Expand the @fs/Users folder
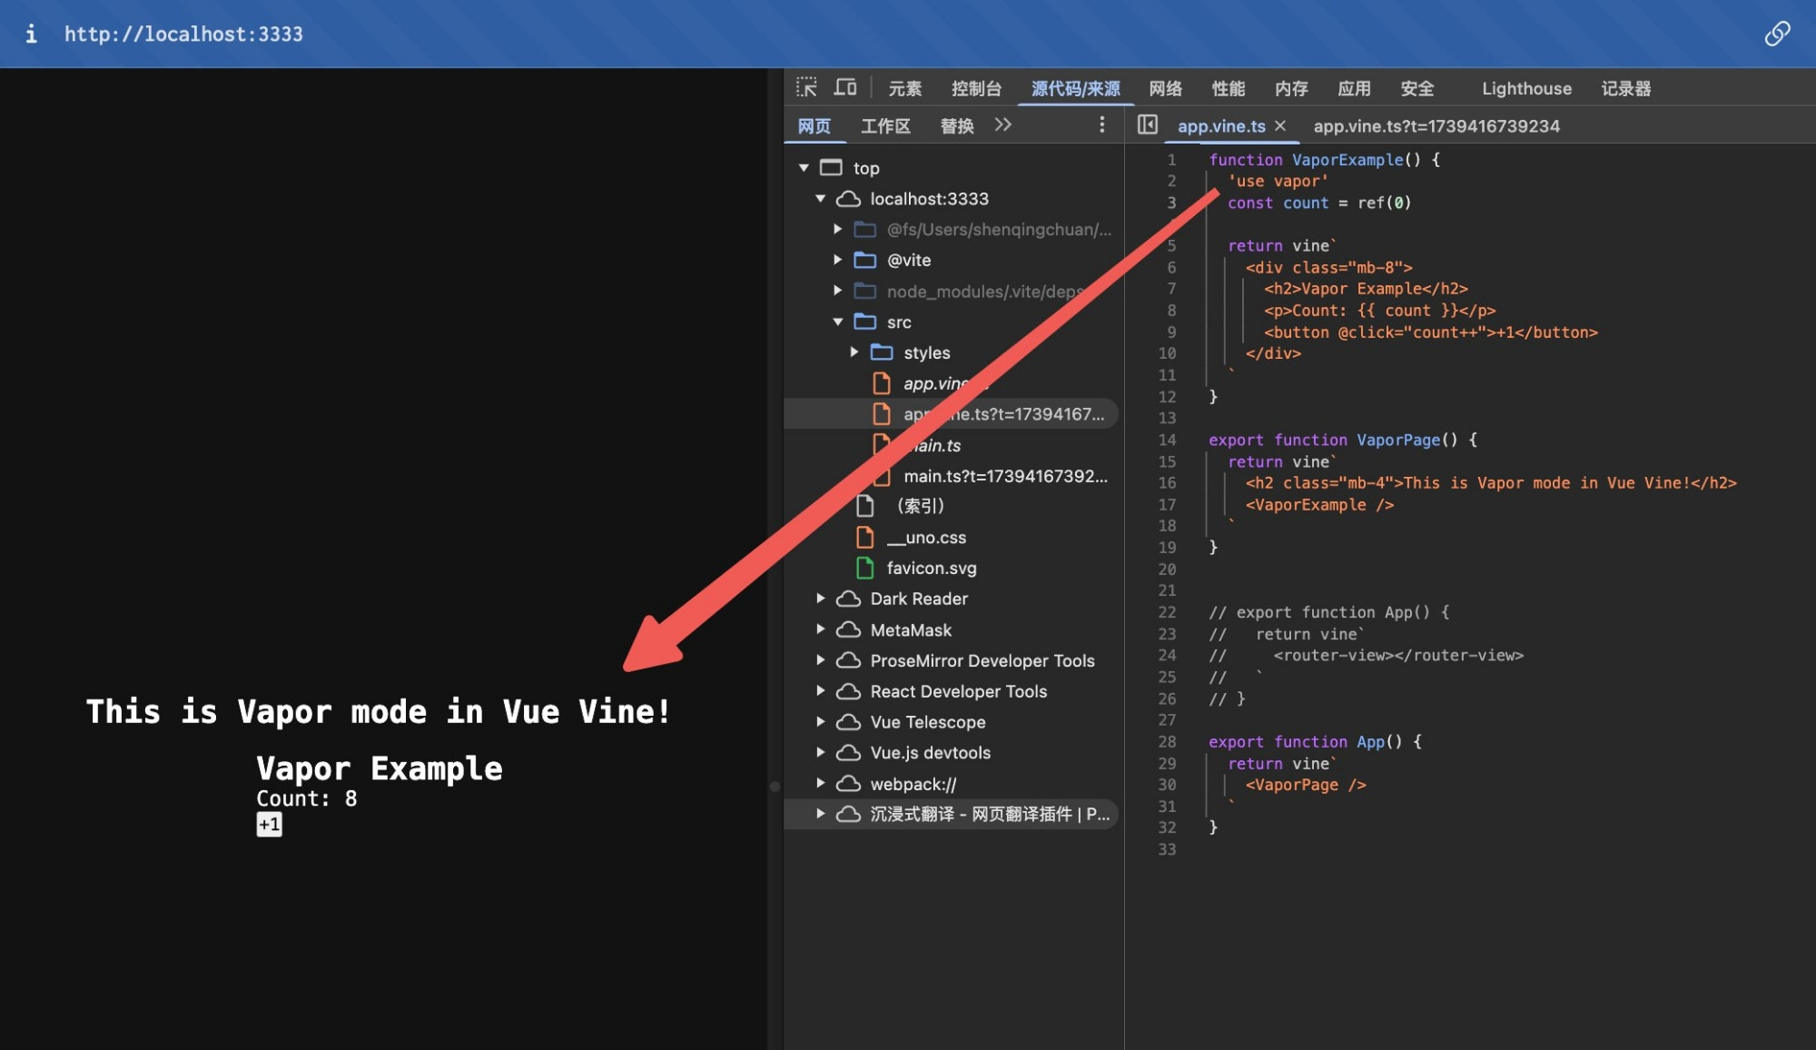Image resolution: width=1816 pixels, height=1050 pixels. [837, 229]
